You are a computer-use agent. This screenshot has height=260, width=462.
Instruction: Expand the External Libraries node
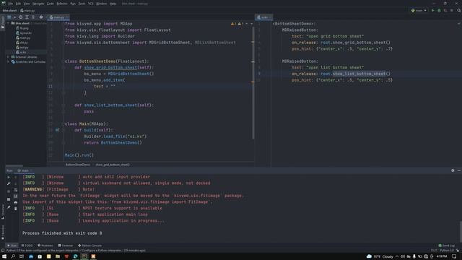click(8, 57)
